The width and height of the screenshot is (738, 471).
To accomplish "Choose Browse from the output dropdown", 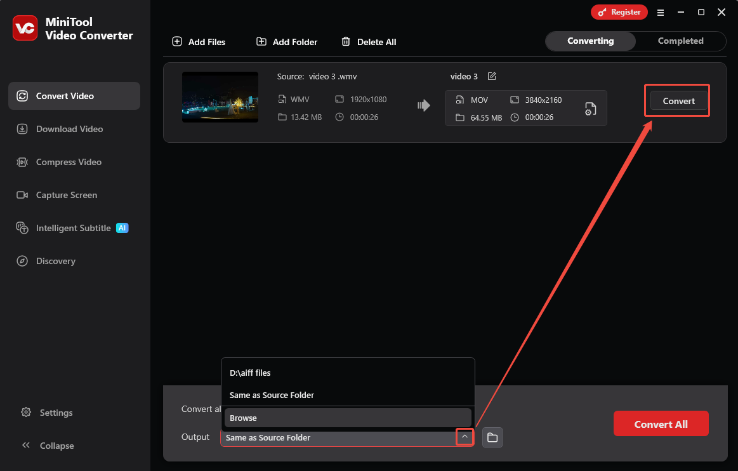I will tap(243, 418).
